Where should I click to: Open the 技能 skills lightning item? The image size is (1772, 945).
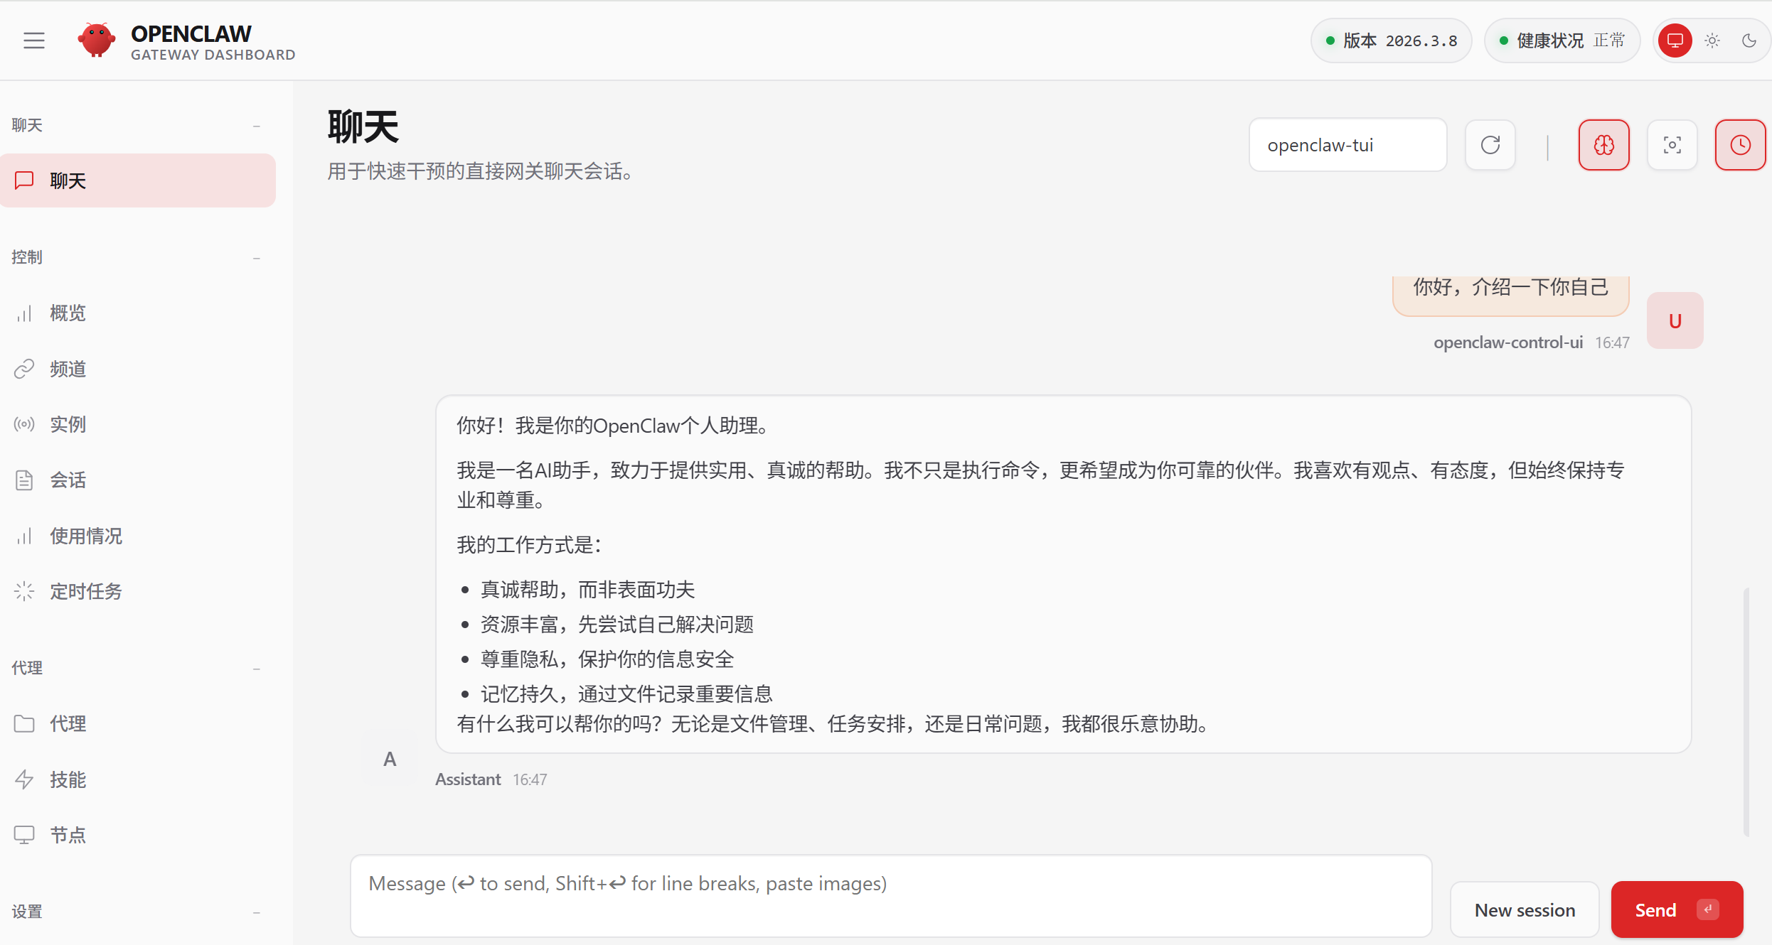[x=68, y=779]
